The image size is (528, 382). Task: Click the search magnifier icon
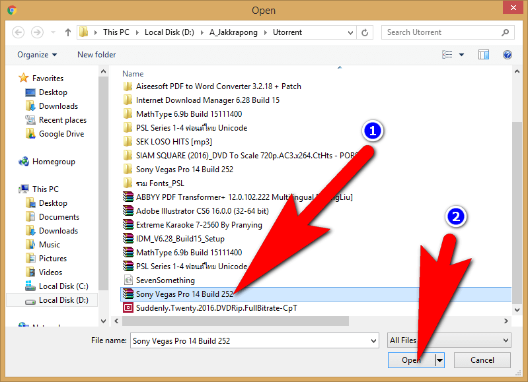tap(505, 32)
